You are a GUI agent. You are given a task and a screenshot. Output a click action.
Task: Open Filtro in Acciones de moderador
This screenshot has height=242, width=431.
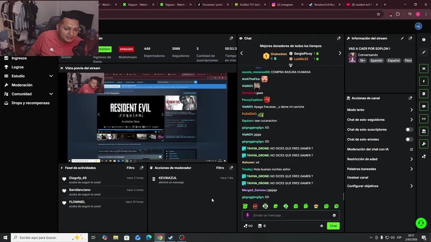pyautogui.click(x=220, y=168)
